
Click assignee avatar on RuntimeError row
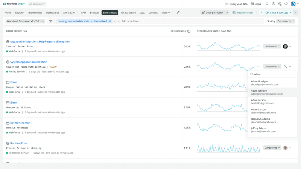click(x=285, y=148)
